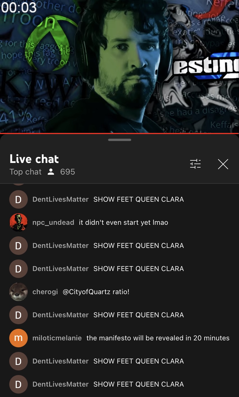Viewport: 239px width, 397px height.
Task: Tap the Live chat heading
Action: 34,159
